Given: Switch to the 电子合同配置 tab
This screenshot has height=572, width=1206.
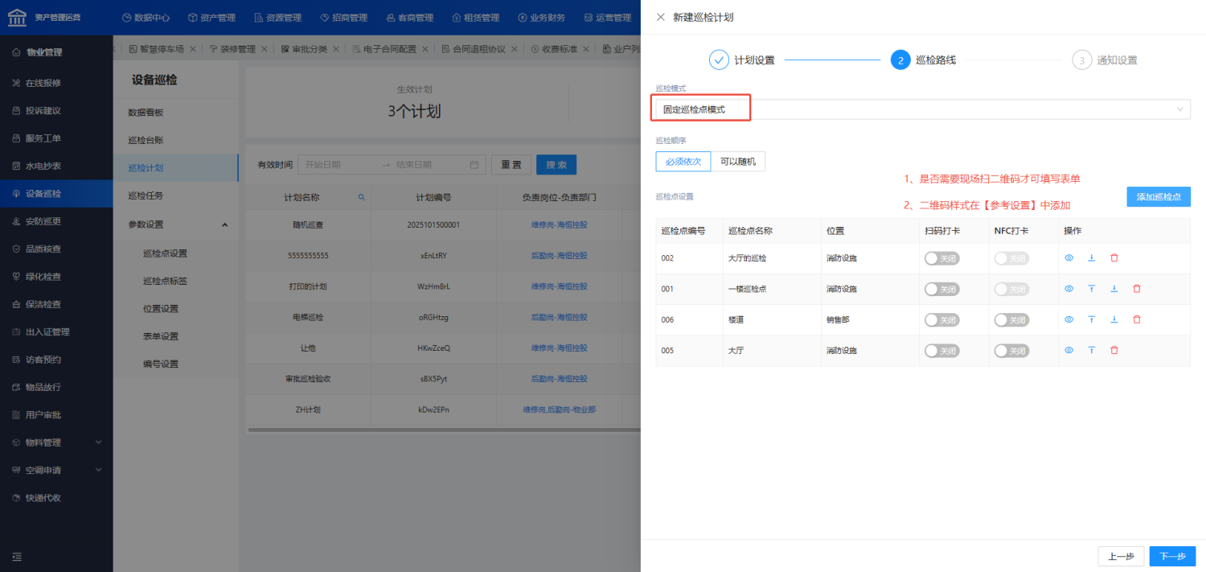Looking at the screenshot, I should coord(389,49).
